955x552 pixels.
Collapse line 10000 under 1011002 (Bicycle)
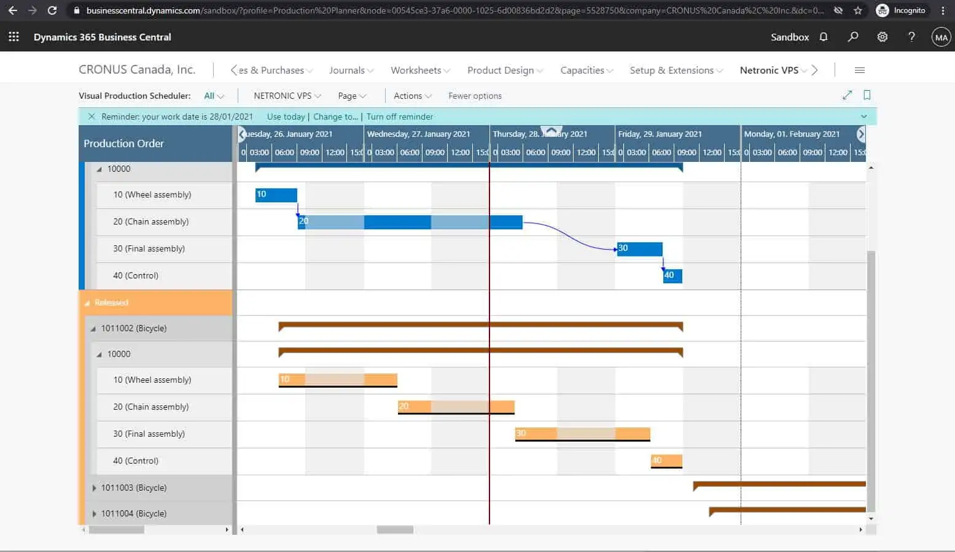click(99, 355)
